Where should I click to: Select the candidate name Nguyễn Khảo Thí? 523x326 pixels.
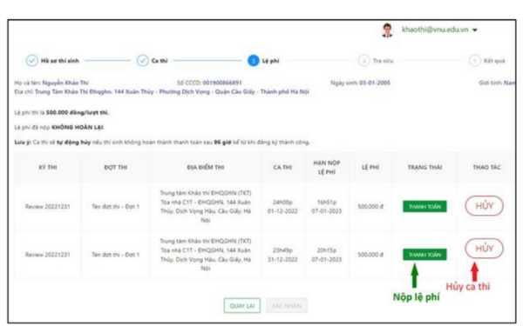pos(65,83)
